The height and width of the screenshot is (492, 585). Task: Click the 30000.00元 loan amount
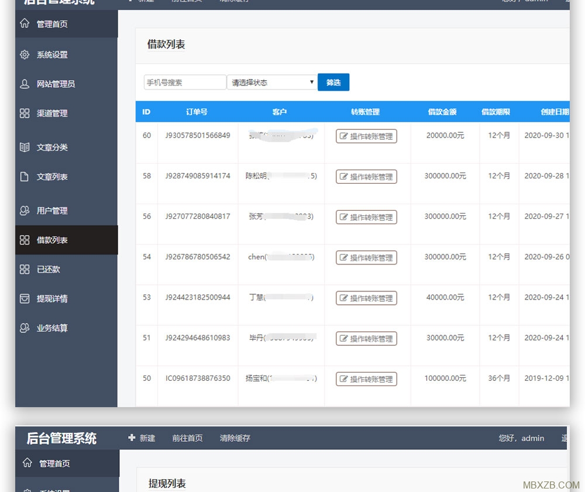(x=445, y=338)
